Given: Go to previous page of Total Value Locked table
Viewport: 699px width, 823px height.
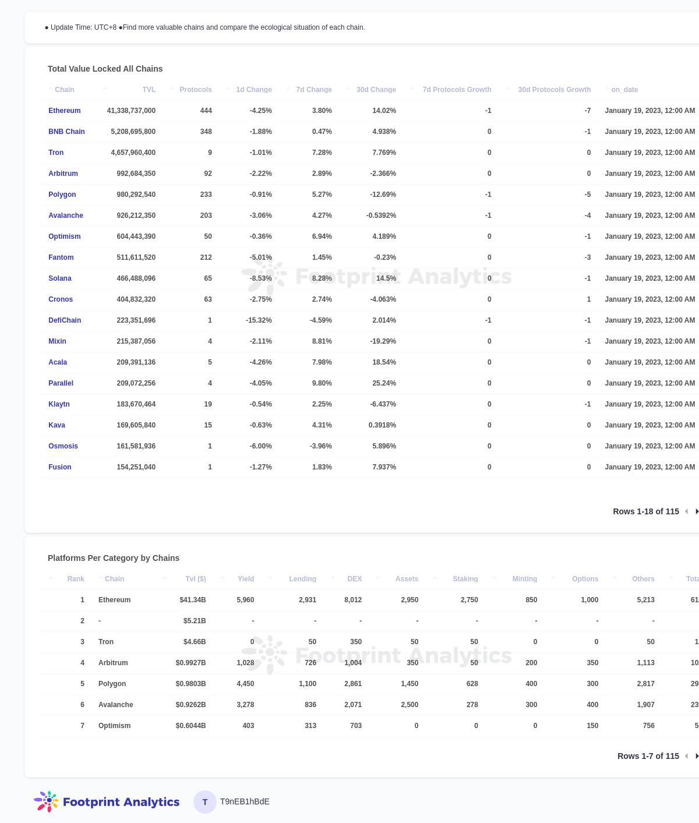Looking at the screenshot, I should pos(686,511).
